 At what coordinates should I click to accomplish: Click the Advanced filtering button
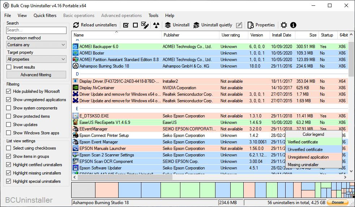[36, 75]
